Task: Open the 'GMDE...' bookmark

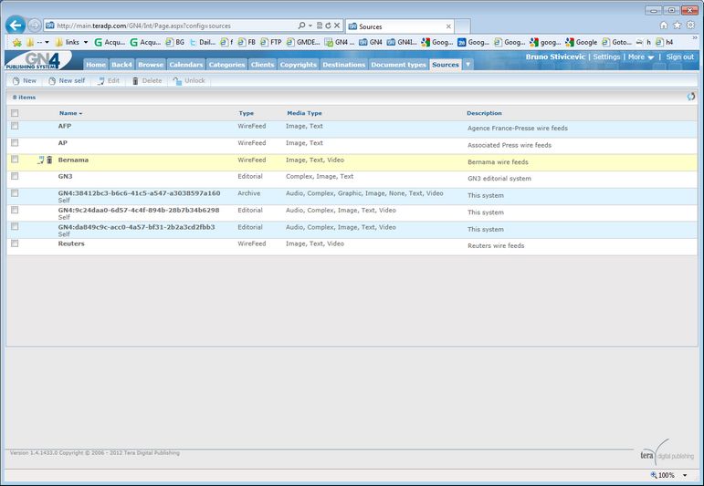Action: pyautogui.click(x=303, y=42)
